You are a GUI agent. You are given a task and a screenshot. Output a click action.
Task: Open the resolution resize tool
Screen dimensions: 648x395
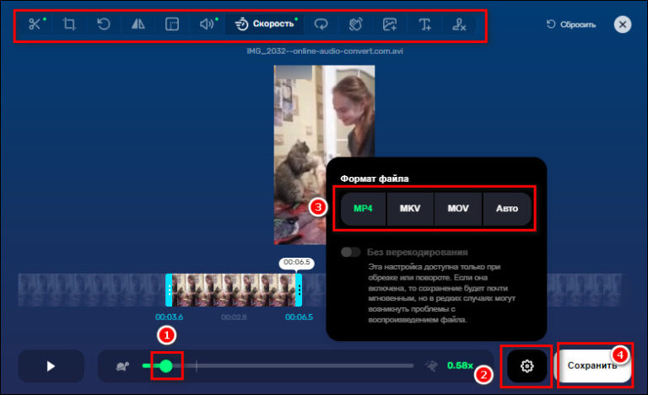tap(172, 24)
